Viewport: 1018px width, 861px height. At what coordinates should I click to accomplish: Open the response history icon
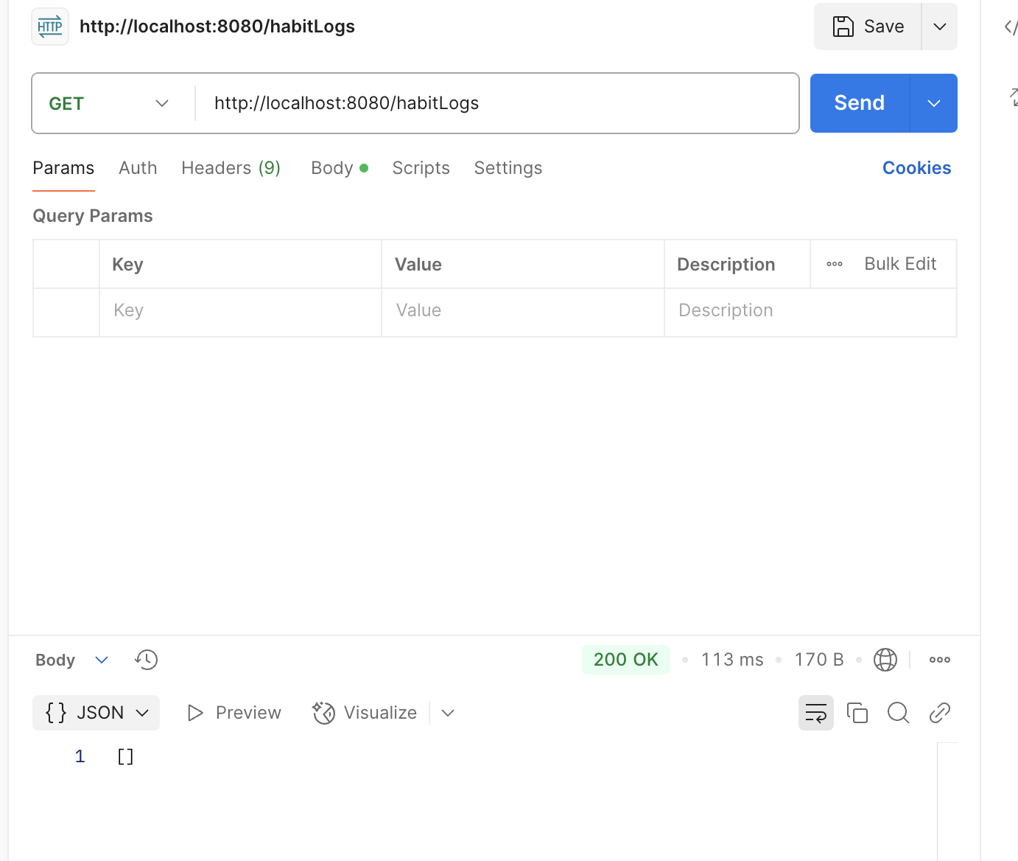click(147, 660)
